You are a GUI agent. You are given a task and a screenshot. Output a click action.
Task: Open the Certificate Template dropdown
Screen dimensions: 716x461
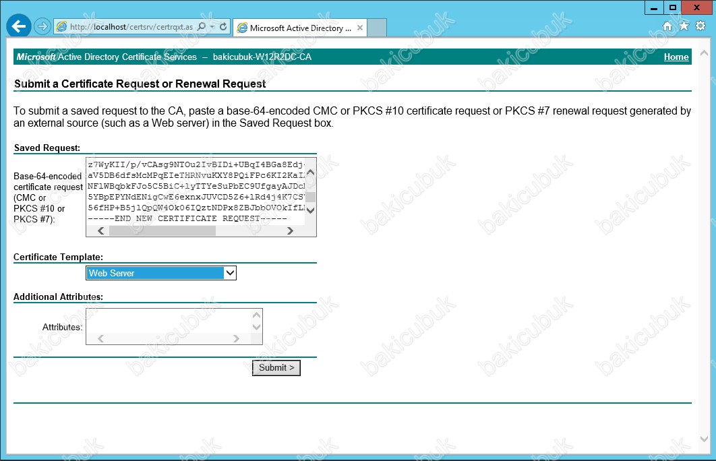click(160, 273)
